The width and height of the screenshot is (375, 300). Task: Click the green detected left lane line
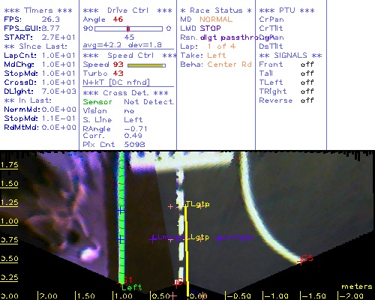click(x=121, y=217)
